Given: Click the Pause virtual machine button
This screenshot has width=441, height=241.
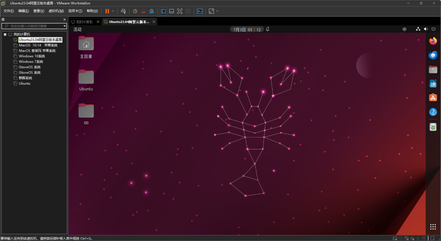Looking at the screenshot, I should tap(107, 11).
